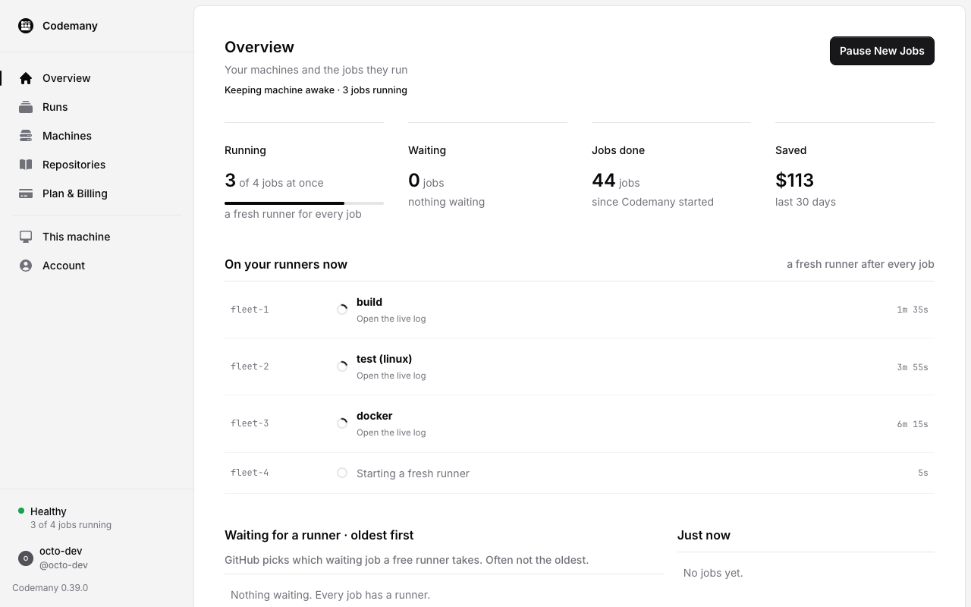This screenshot has width=971, height=607.
Task: Open Account via its person icon
Action: (x=26, y=266)
